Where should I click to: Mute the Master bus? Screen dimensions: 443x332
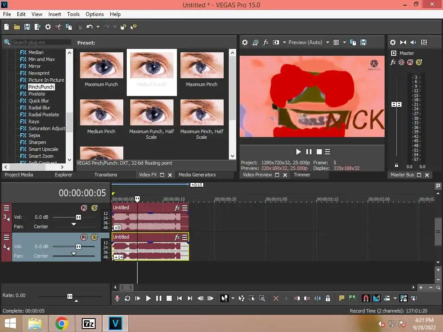(410, 62)
